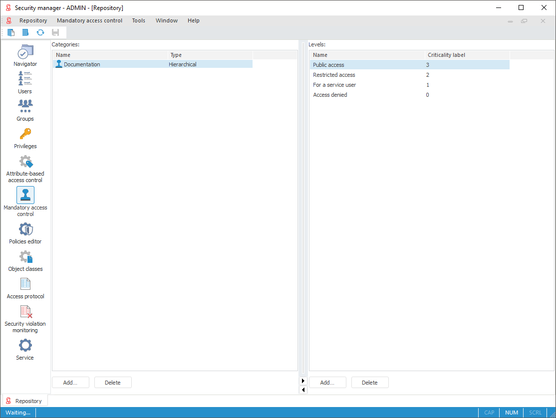Screen dimensions: 556x418
Task: Open the Object classes section
Action: (x=25, y=261)
